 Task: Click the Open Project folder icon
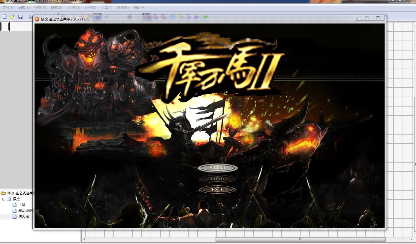click(x=13, y=17)
